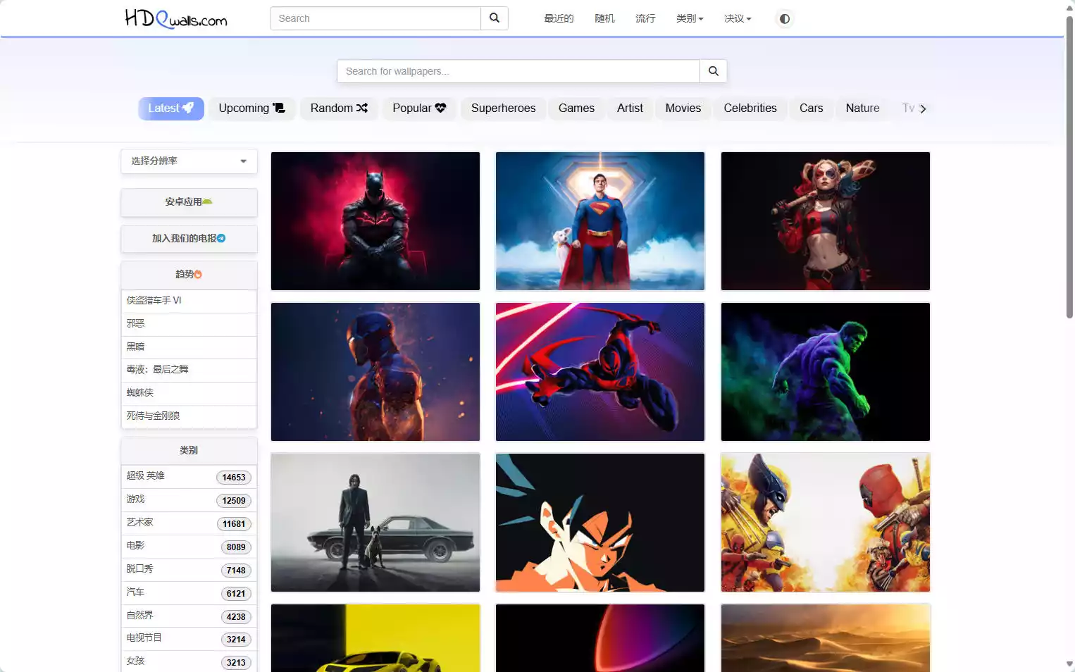1075x672 pixels.
Task: Select the Latest tab
Action: (x=171, y=108)
